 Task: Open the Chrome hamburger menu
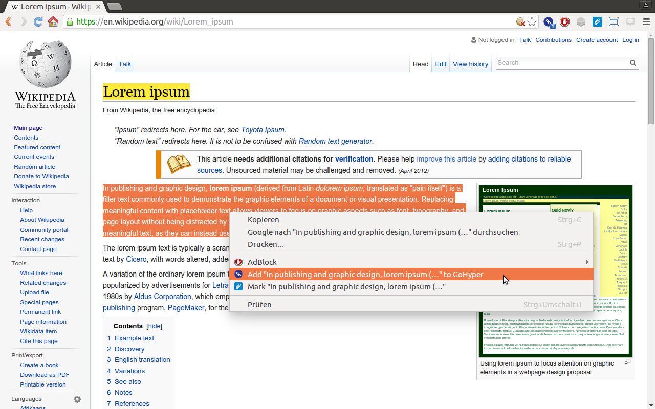pyautogui.click(x=646, y=21)
